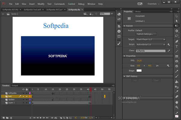Viewport: 181px width, 120px height.
Task: Open the Commands menu
Action: pos(59,4)
